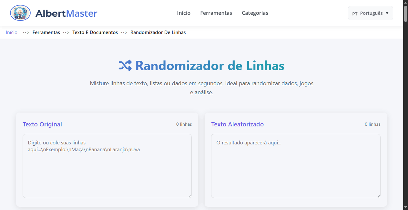Expand the language selector chevron

point(387,13)
